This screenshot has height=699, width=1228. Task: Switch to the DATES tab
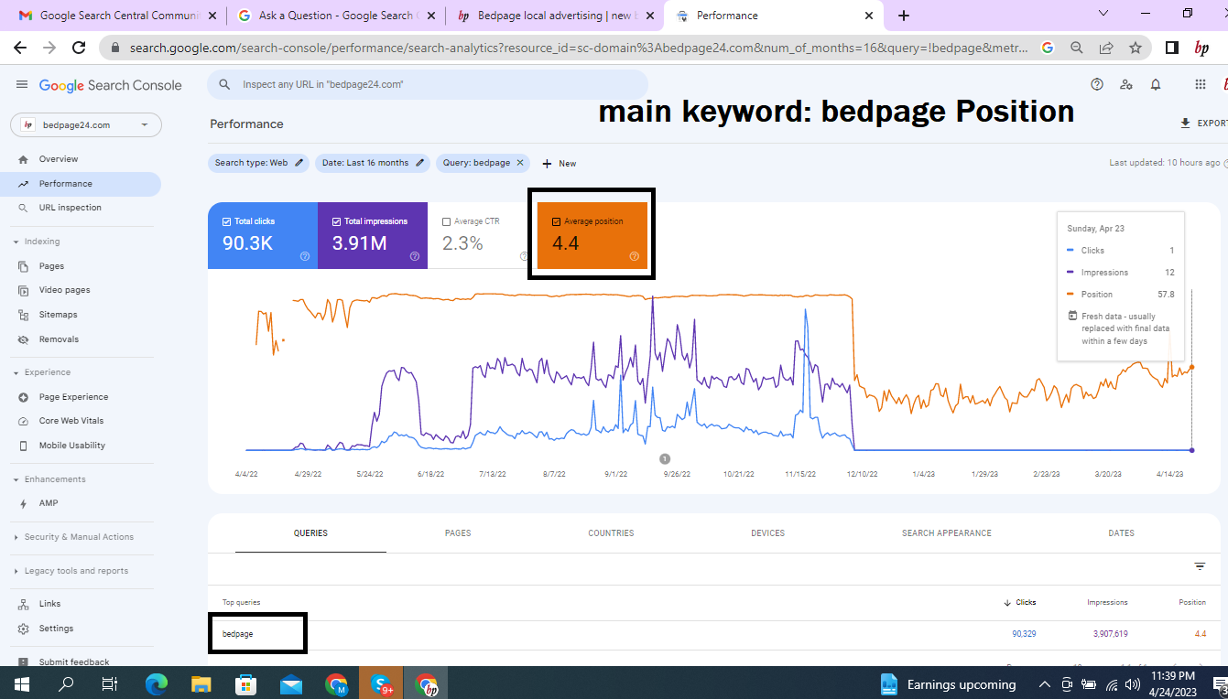[x=1121, y=533]
